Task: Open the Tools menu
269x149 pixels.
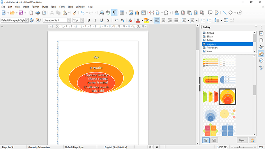Action: tap(70, 7)
